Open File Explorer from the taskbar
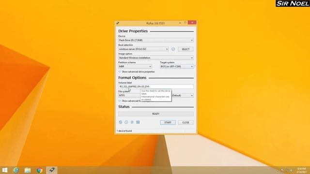Image resolution: width=310 pixels, height=174 pixels. pos(28,170)
